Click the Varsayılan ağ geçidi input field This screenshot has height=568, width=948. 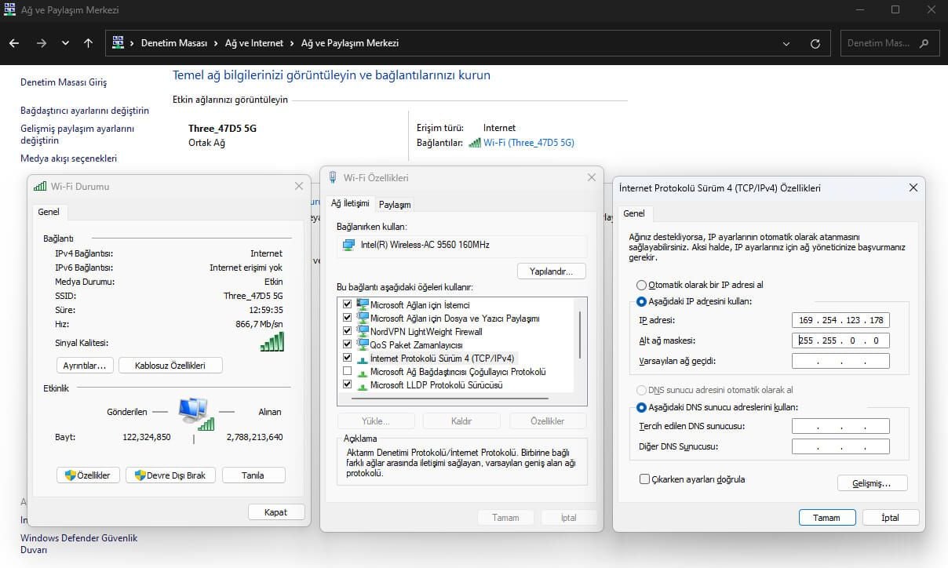pos(840,361)
